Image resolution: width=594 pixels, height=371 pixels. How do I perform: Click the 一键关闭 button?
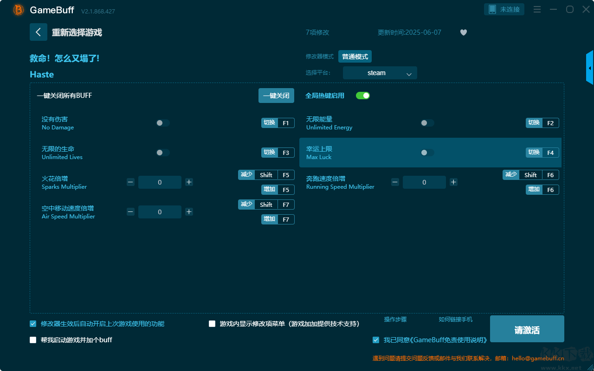pos(276,96)
